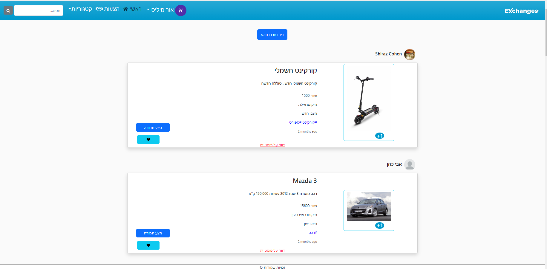The image size is (547, 269).
Task: Click the פרסום חדש button
Action: pos(272,34)
